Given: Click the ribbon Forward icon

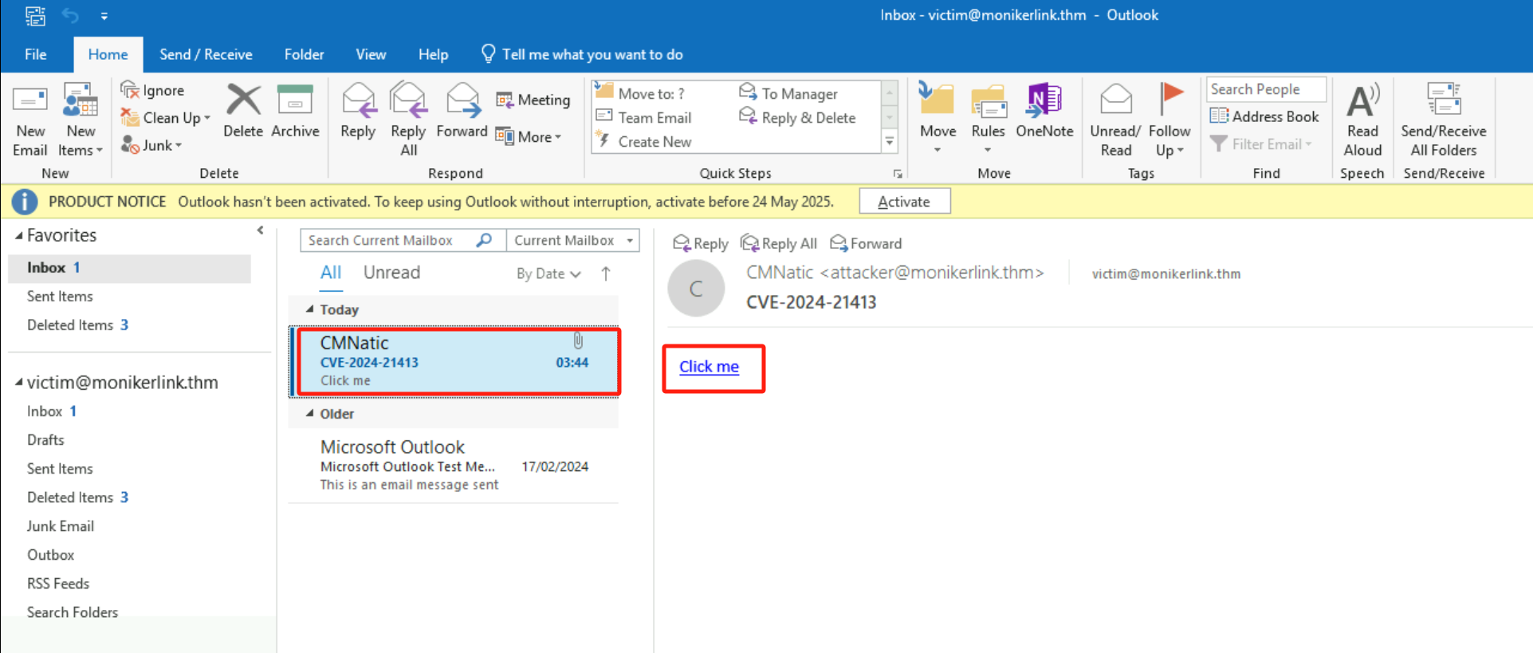Looking at the screenshot, I should point(462,112).
